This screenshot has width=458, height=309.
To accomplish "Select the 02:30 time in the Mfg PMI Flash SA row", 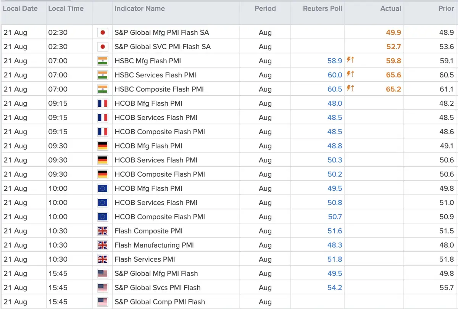I will [58, 32].
